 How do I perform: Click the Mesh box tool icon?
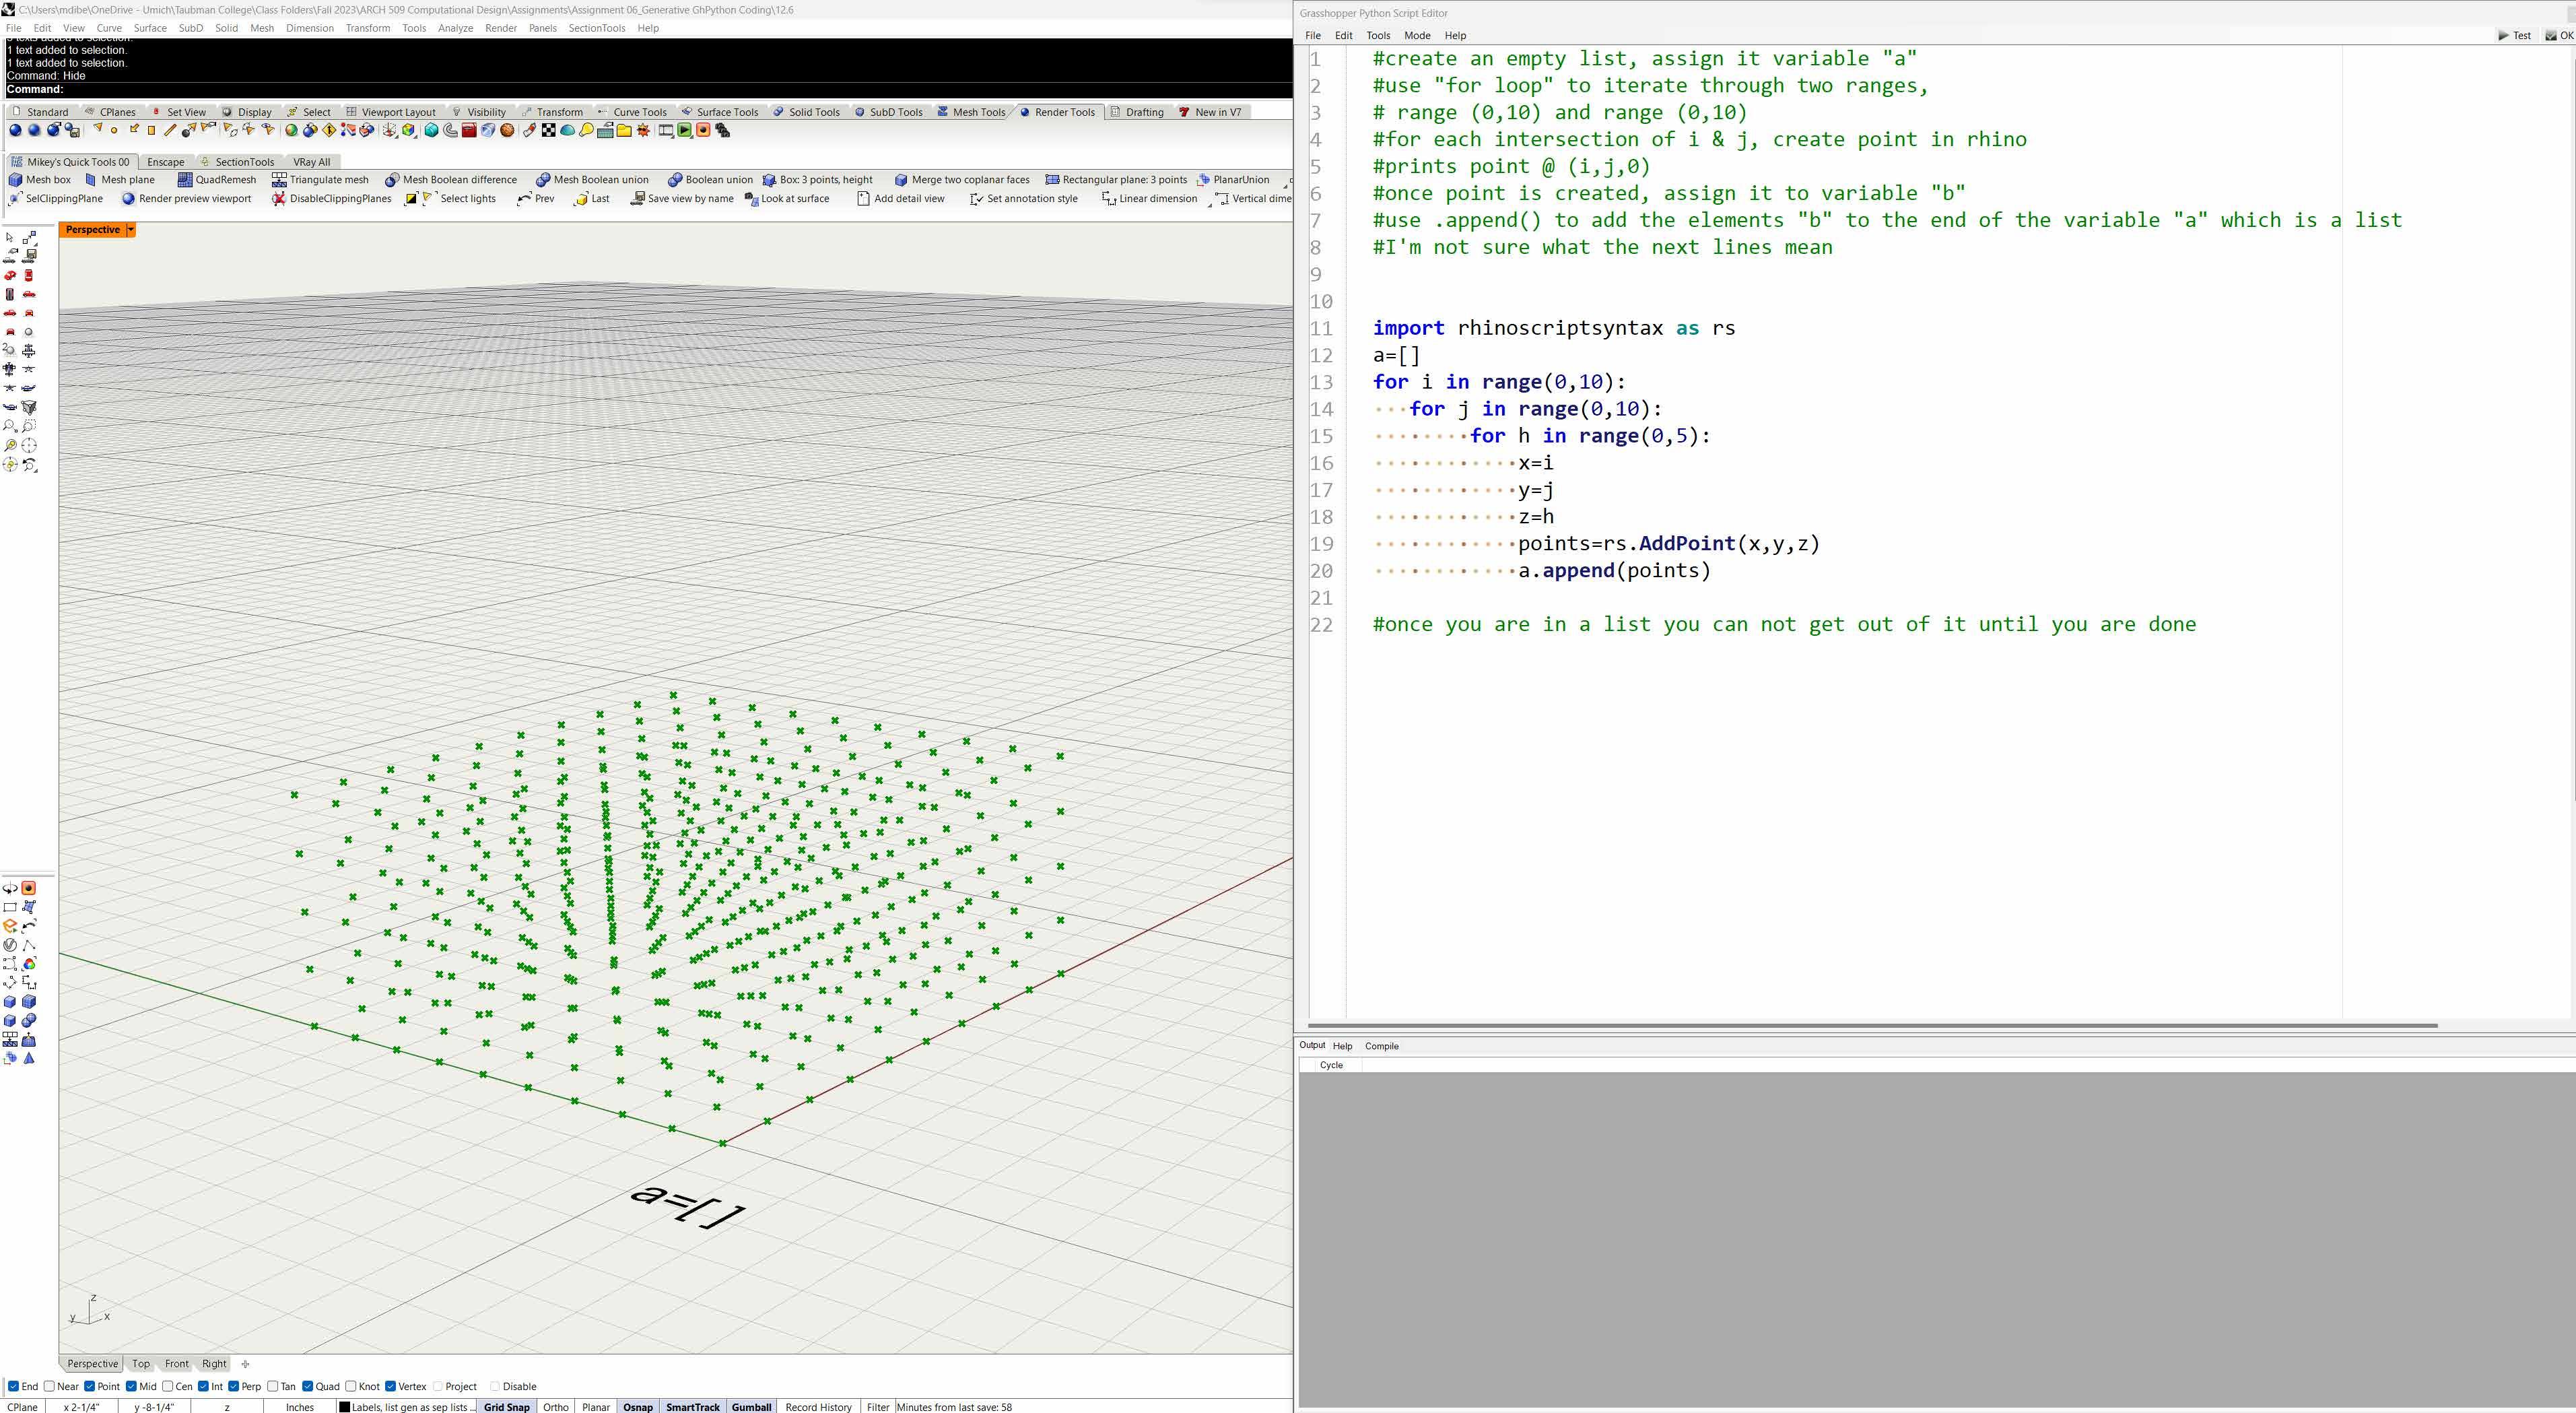(15, 180)
